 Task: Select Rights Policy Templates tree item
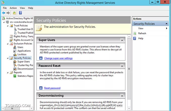[x=23, y=36]
